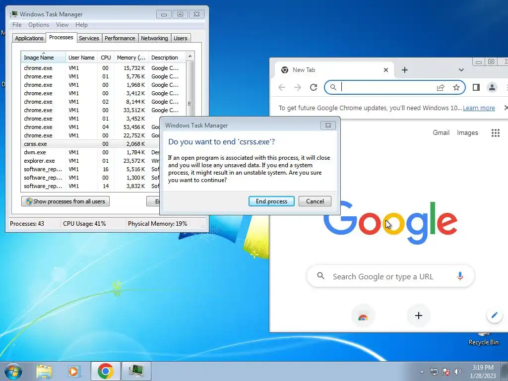The image size is (508, 381).
Task: Click the search icon in Chrome address bar
Action: (x=333, y=87)
